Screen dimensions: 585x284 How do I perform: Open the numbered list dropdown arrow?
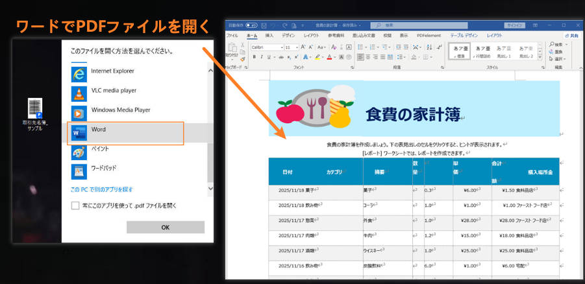[x=378, y=47]
